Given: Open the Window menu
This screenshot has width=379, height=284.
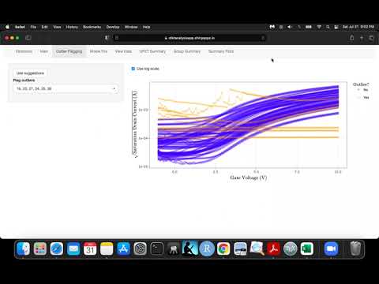Looking at the screenshot, I should [131, 27].
